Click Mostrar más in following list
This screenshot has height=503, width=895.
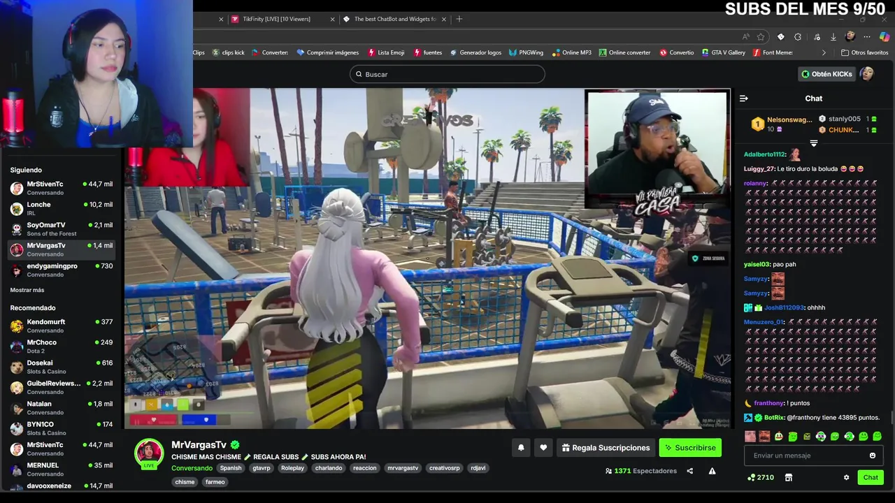coord(27,290)
